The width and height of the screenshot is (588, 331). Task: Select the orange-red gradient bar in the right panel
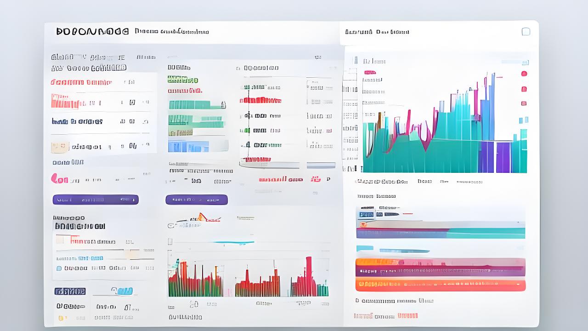441,285
